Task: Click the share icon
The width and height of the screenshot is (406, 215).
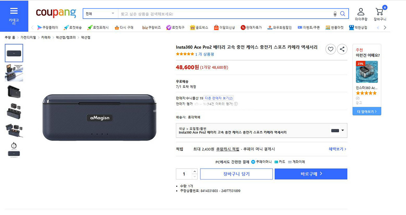Action: (x=342, y=49)
